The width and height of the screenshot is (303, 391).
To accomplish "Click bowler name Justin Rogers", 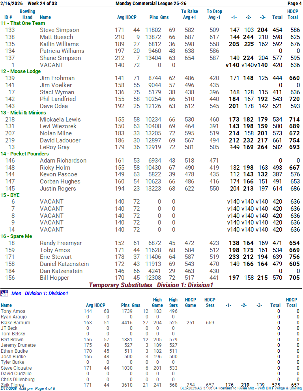I will 58,189.
